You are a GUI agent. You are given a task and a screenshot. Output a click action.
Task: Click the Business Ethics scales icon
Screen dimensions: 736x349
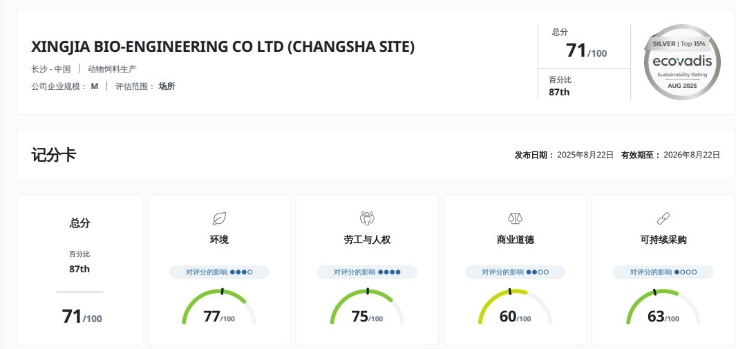516,218
